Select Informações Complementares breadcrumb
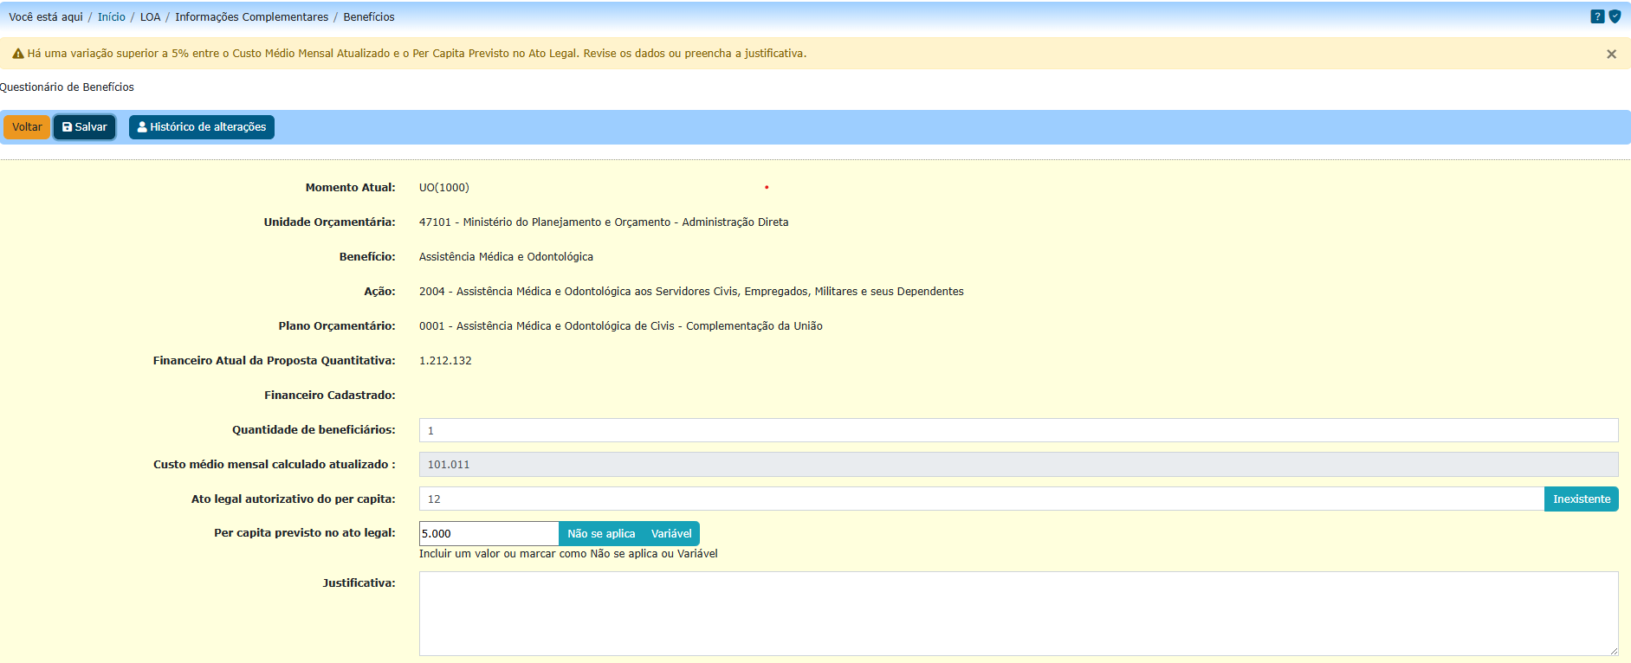The image size is (1631, 663). tap(252, 16)
